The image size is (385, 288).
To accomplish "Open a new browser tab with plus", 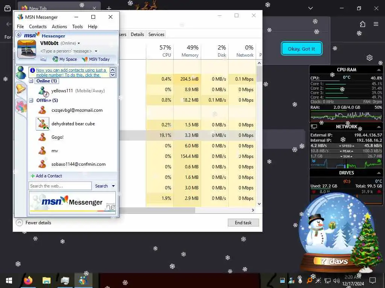I will pyautogui.click(x=109, y=8).
